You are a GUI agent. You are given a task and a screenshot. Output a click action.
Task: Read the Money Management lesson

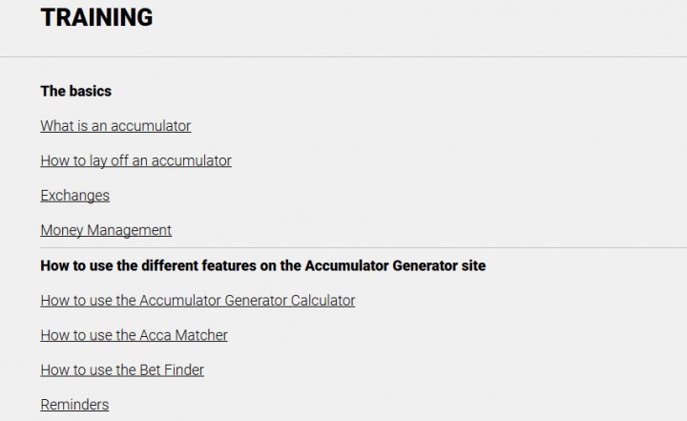pos(106,230)
